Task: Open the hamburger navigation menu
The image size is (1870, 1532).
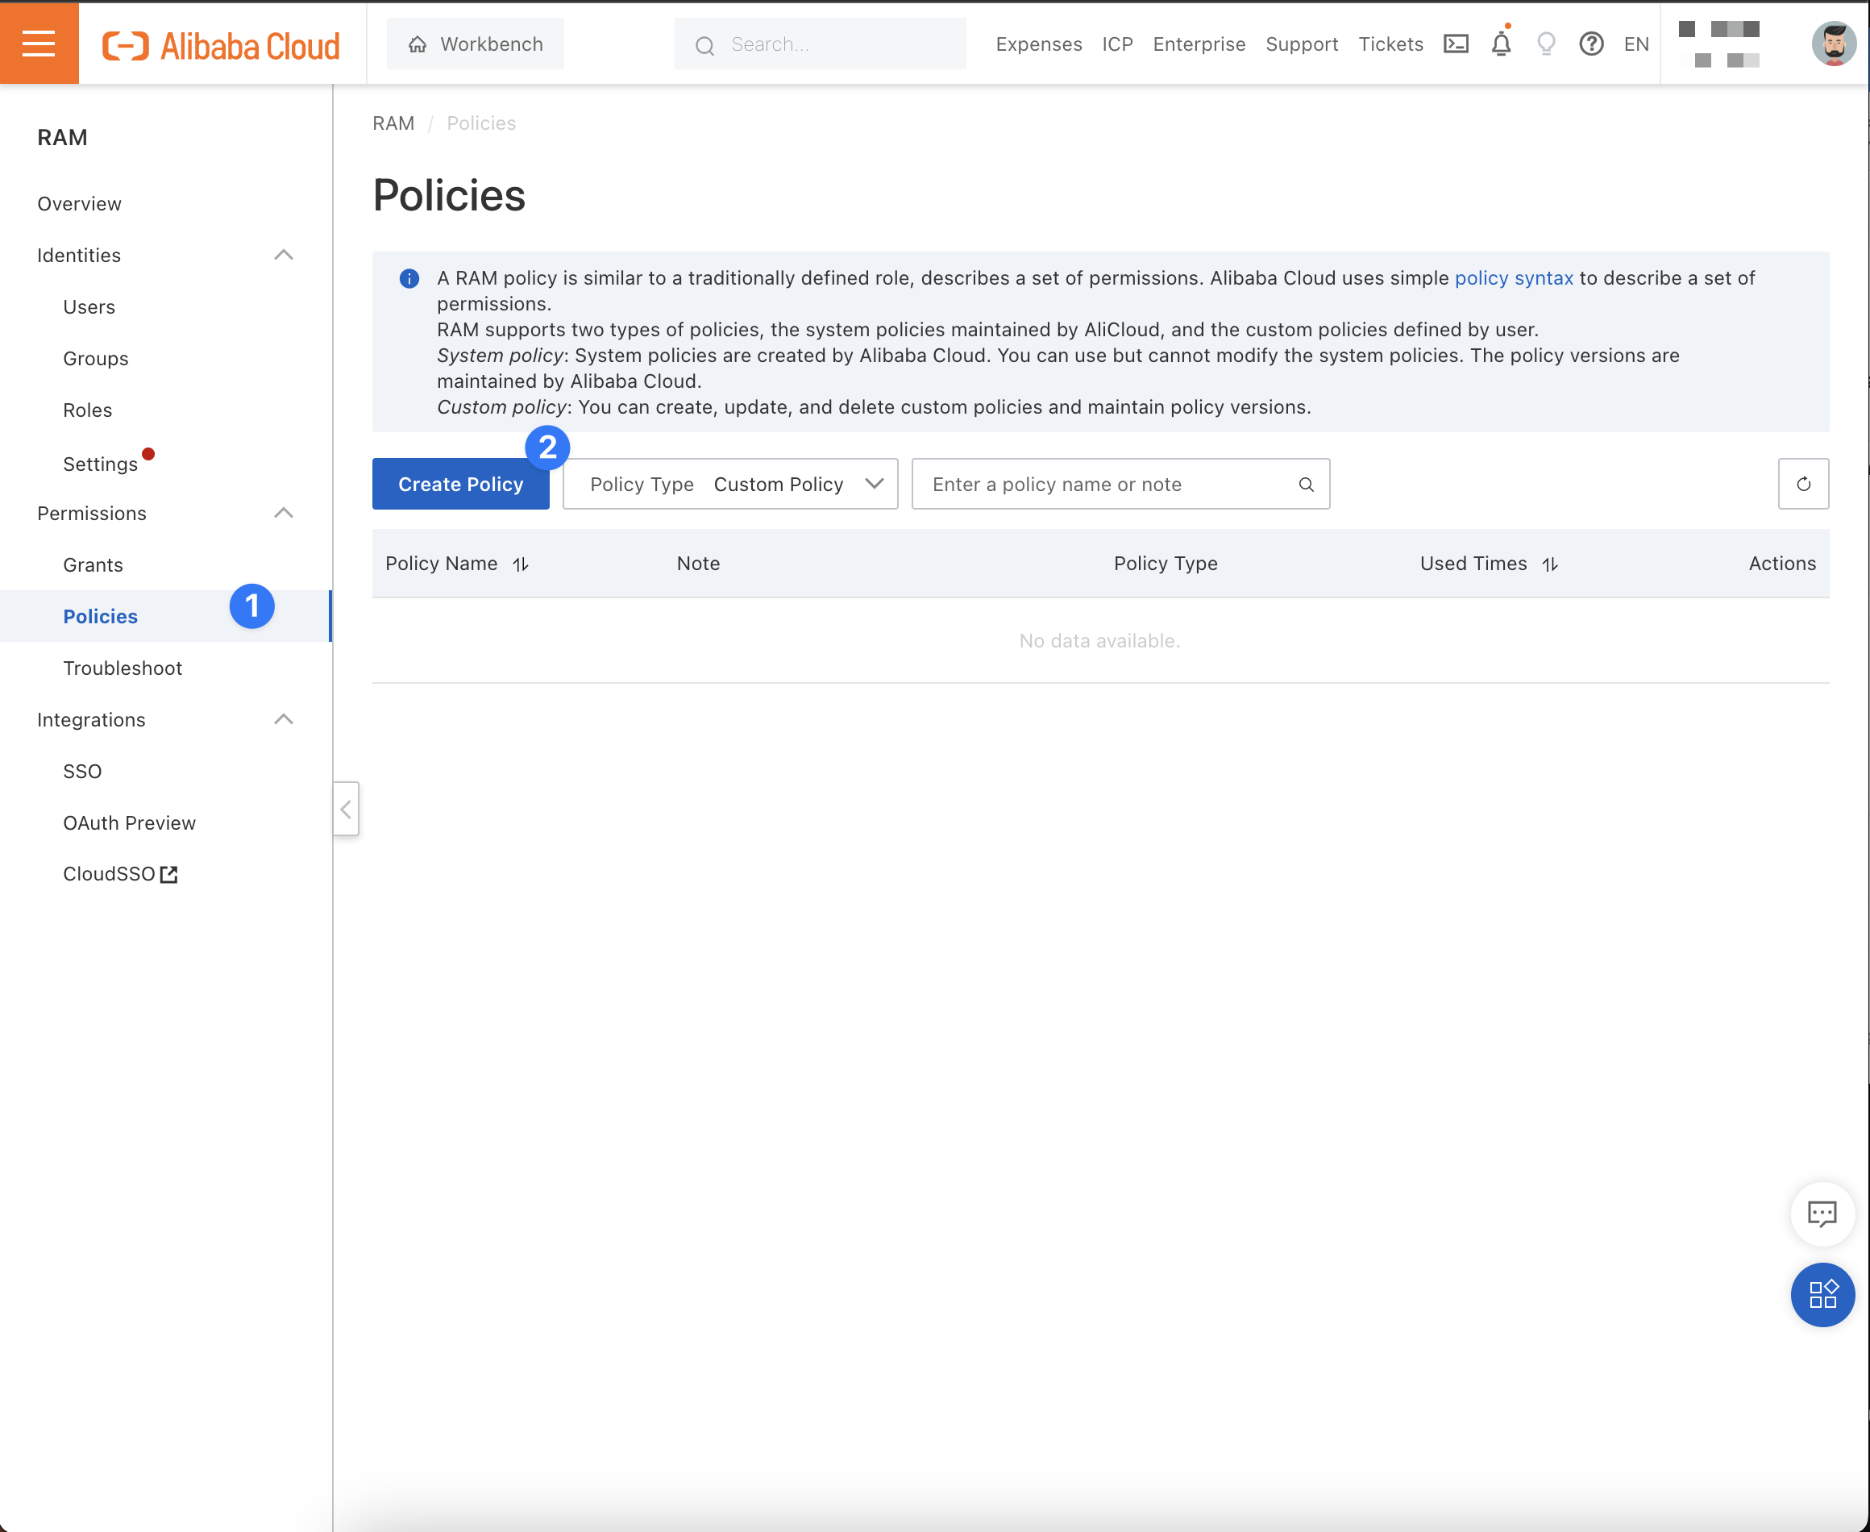Action: pyautogui.click(x=39, y=44)
